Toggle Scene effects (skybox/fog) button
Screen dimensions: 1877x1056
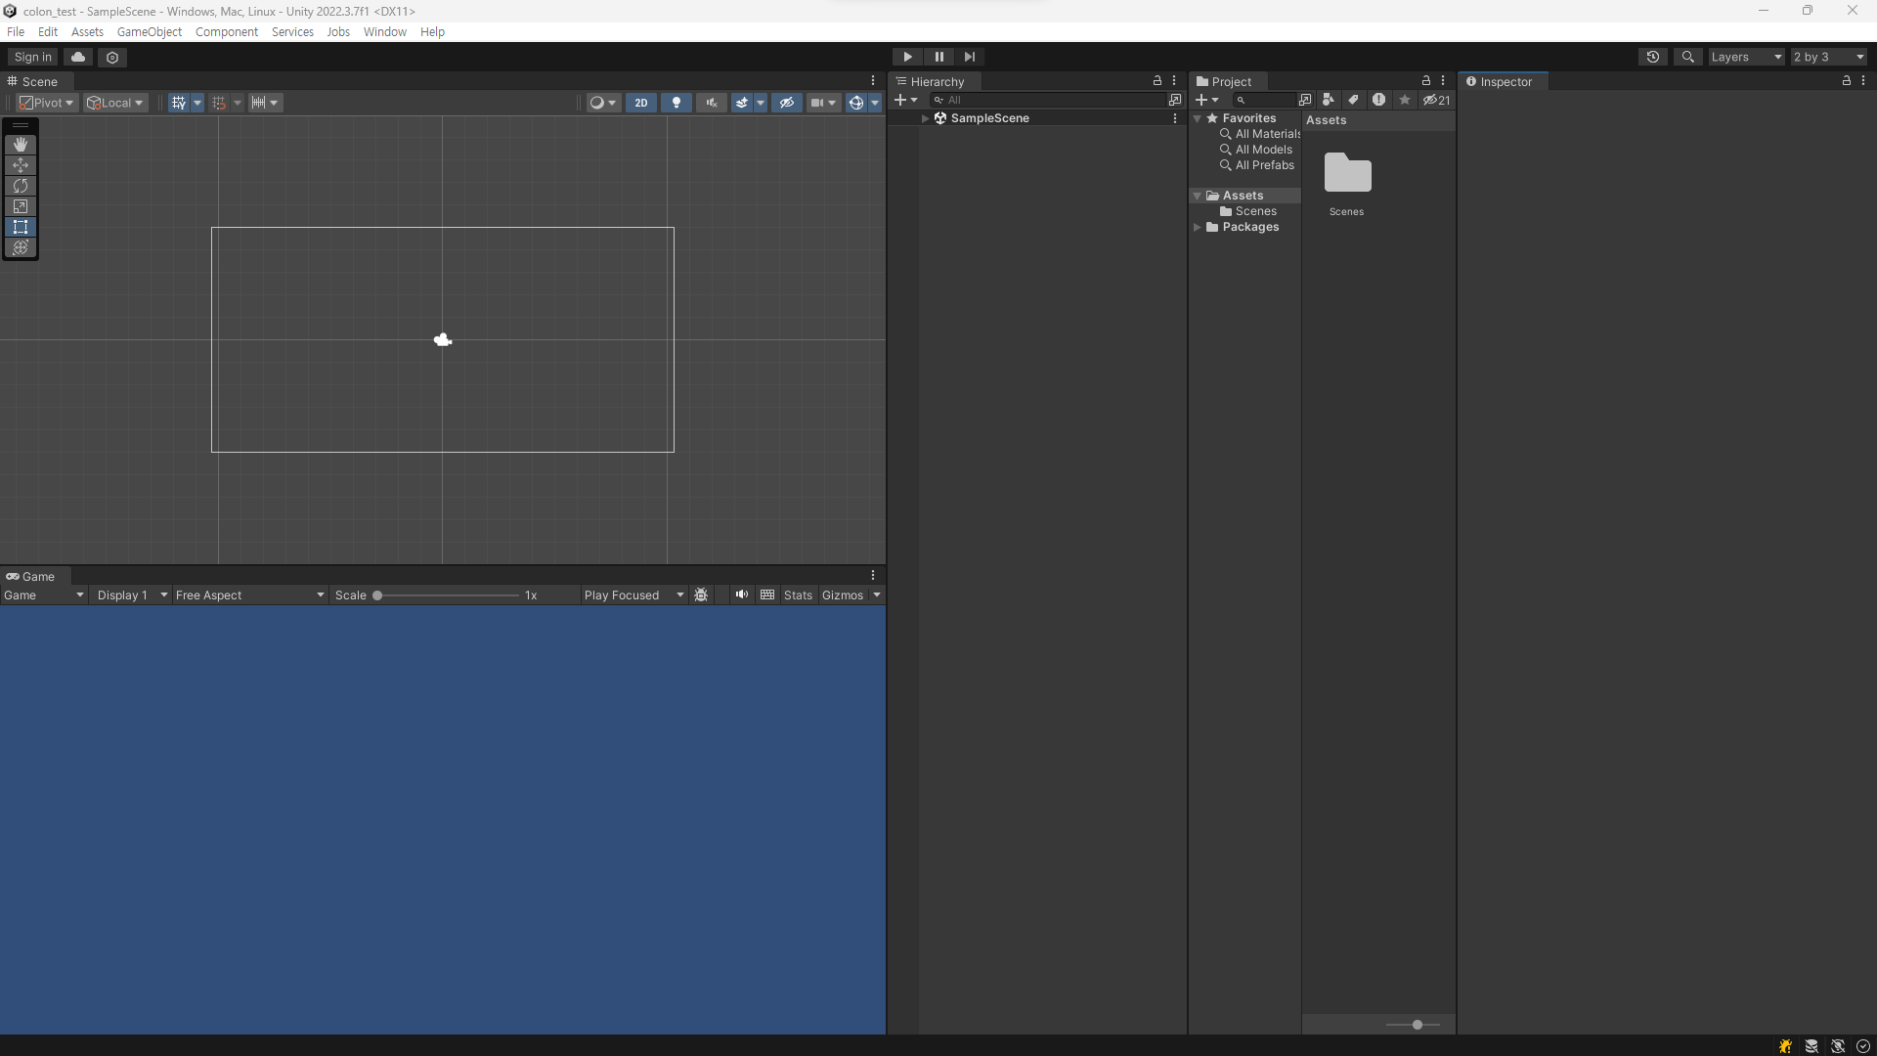(742, 103)
